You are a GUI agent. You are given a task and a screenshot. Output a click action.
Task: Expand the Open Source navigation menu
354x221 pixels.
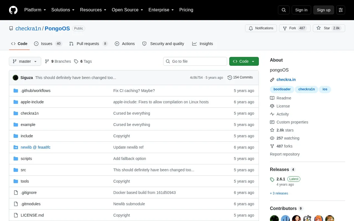(x=127, y=10)
